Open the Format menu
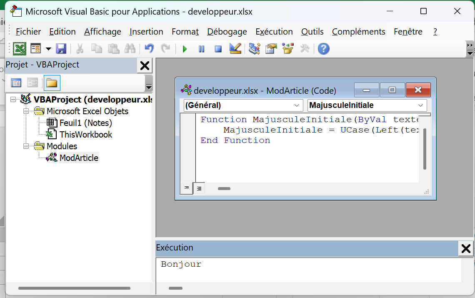Image resolution: width=475 pixels, height=298 pixels. pos(185,32)
